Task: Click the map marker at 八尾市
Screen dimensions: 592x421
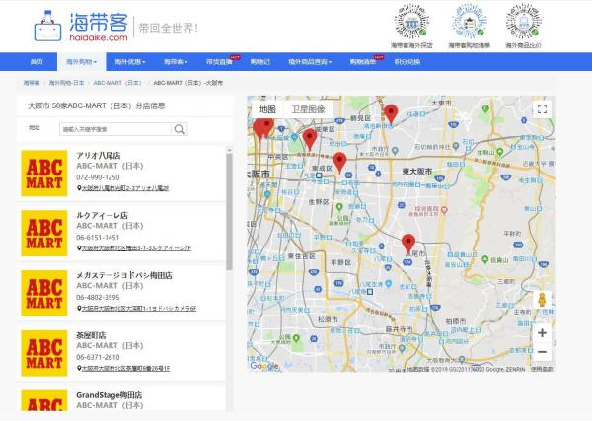Action: click(408, 244)
